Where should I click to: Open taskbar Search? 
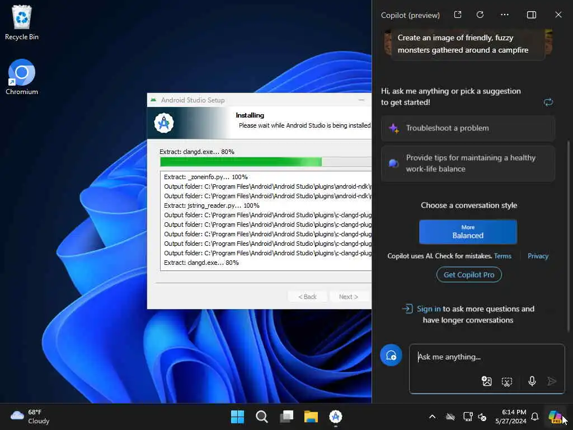pos(262,417)
